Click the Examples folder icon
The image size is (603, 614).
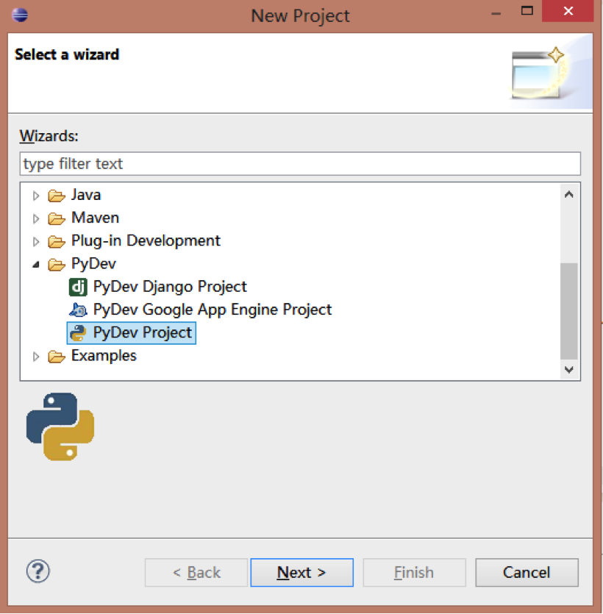point(57,357)
